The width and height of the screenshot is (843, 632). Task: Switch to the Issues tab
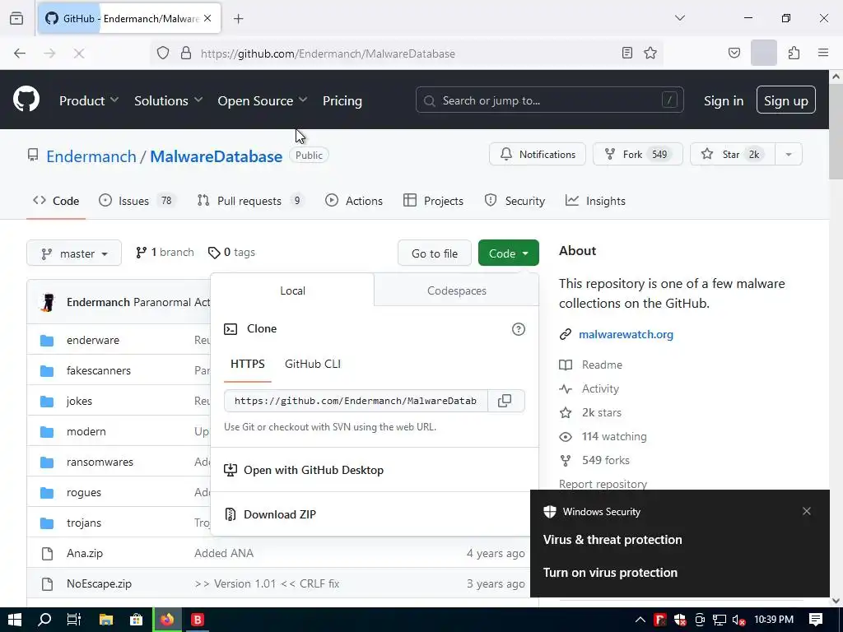(137, 201)
